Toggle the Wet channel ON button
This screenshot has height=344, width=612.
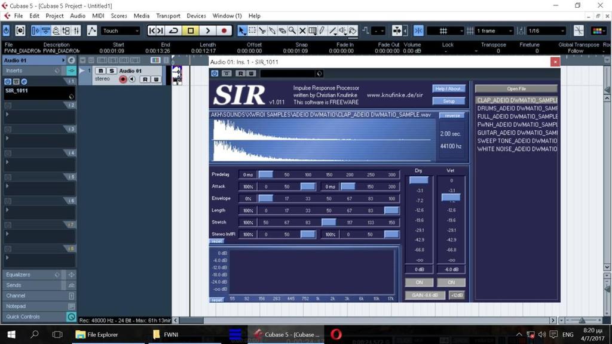coord(451,282)
